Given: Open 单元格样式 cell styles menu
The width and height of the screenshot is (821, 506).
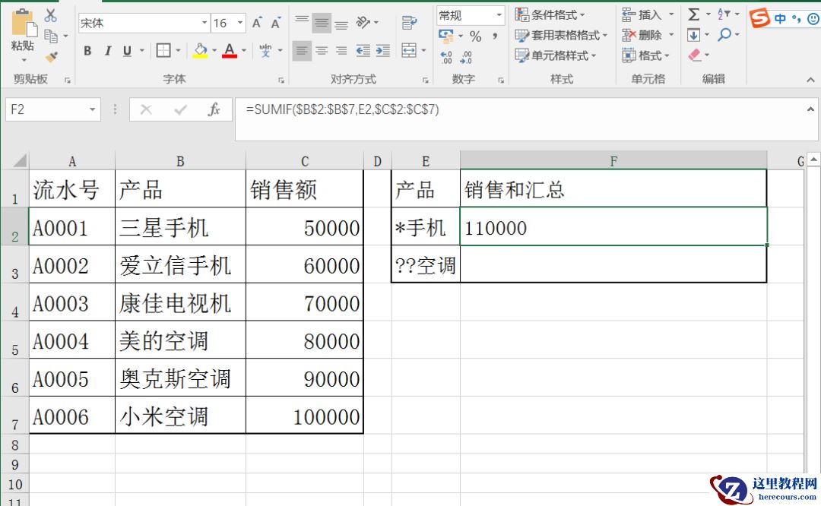Looking at the screenshot, I should pyautogui.click(x=556, y=55).
